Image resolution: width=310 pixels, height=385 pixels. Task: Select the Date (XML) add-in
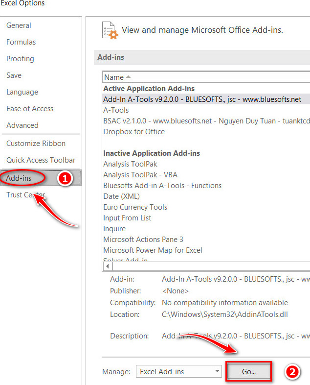(122, 196)
